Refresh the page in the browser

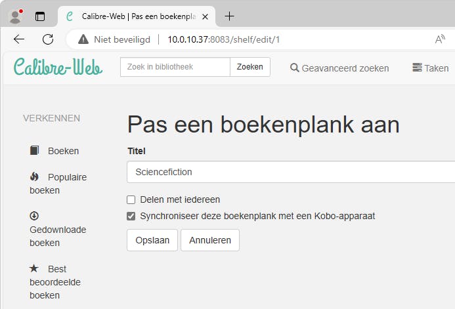(48, 39)
